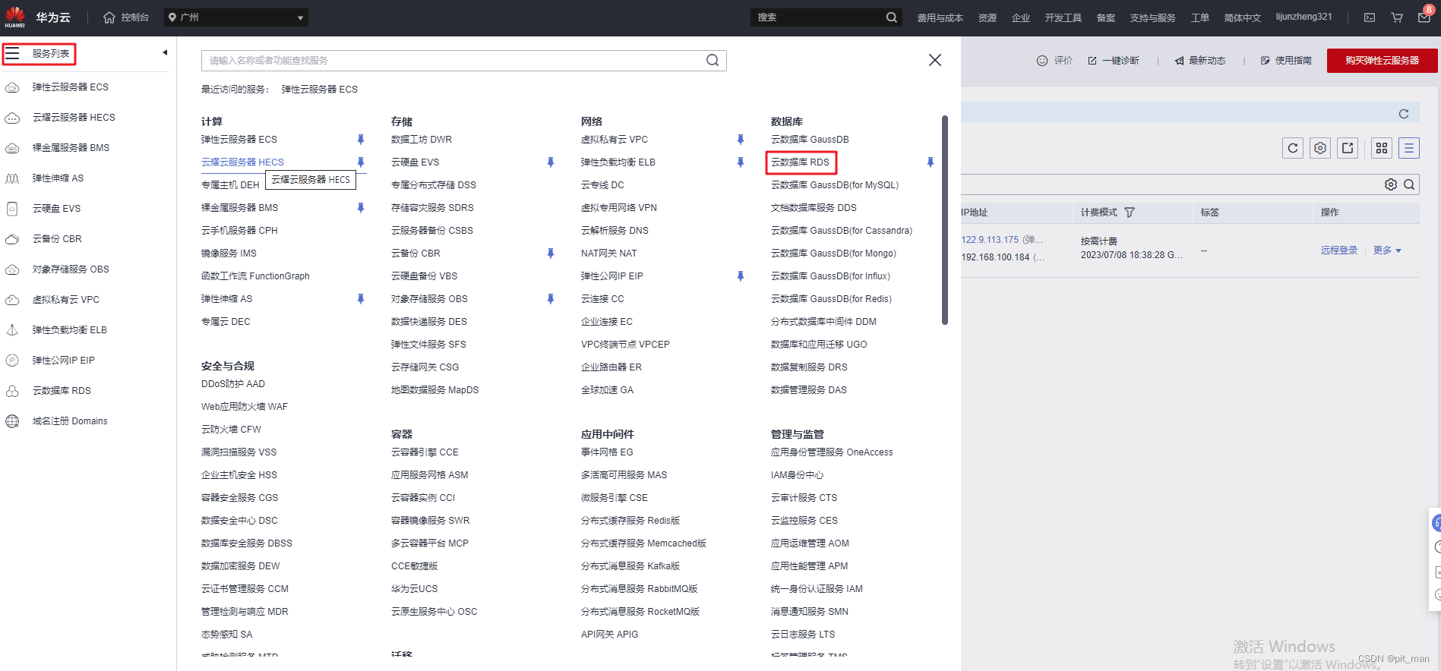
Task: Open the 计费模式 column filter
Action: (1130, 213)
